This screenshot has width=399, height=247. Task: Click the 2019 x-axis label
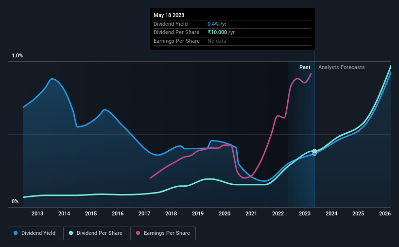click(x=198, y=213)
